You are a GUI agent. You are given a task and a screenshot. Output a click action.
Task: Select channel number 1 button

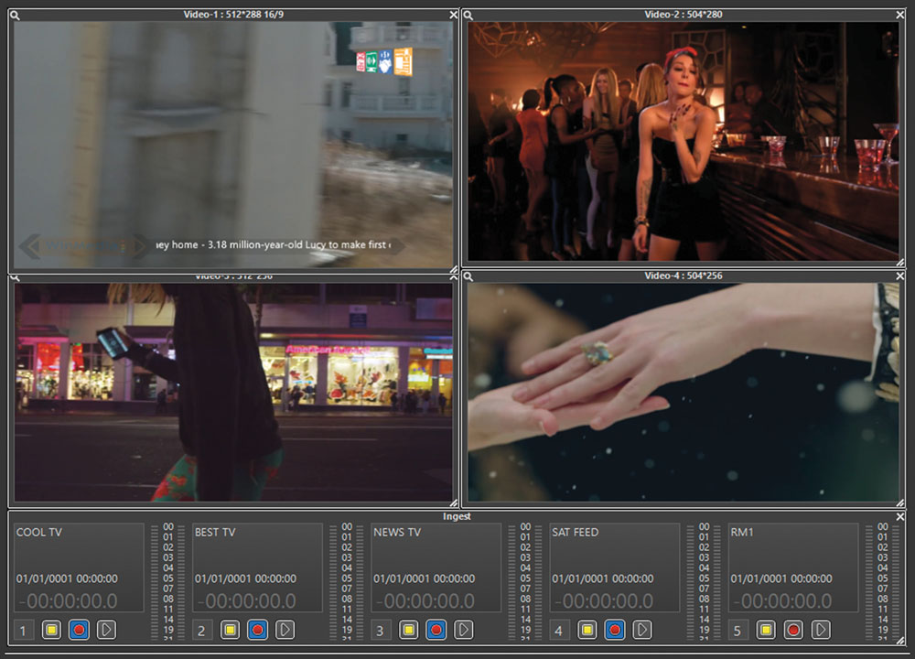[24, 630]
